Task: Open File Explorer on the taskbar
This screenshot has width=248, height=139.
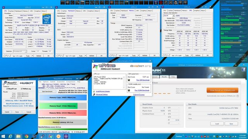Action: coord(18,136)
